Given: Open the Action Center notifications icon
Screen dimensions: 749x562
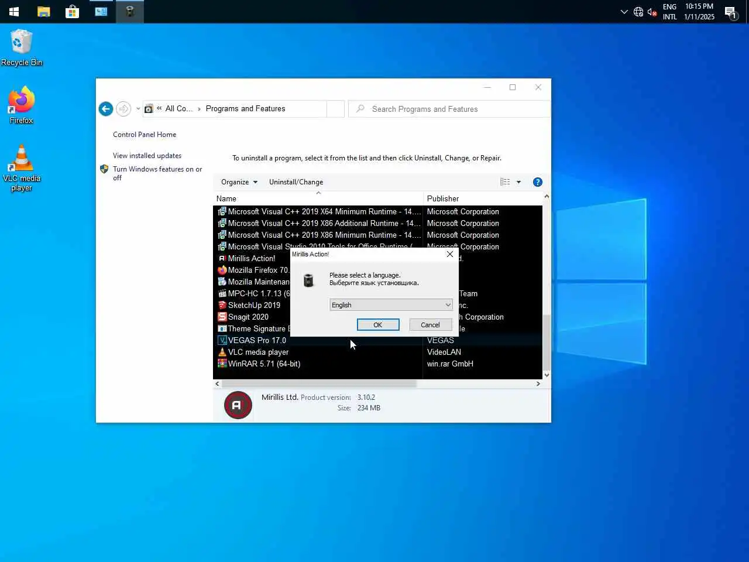Looking at the screenshot, I should pyautogui.click(x=730, y=12).
